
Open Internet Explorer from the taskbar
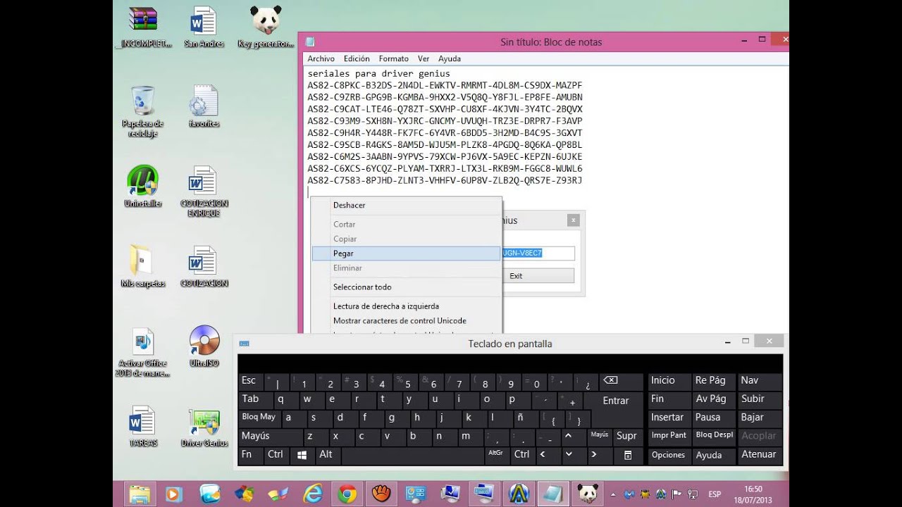click(312, 494)
